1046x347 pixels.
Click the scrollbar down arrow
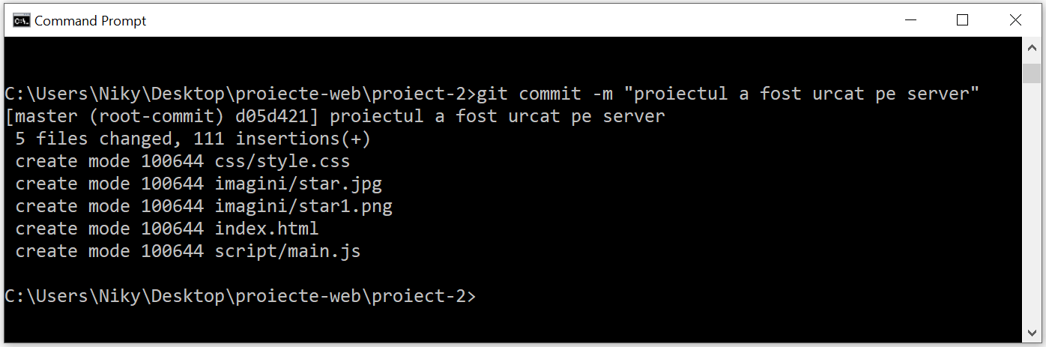1031,332
